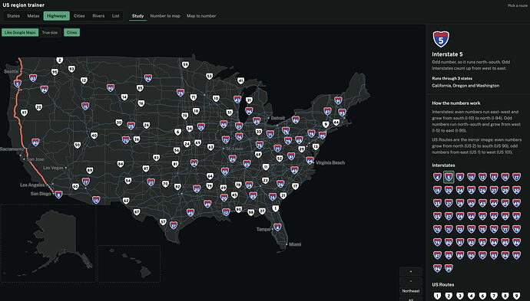Screen dimensions: 530x301
Task: Zoom out with the minus button
Action: (411, 281)
